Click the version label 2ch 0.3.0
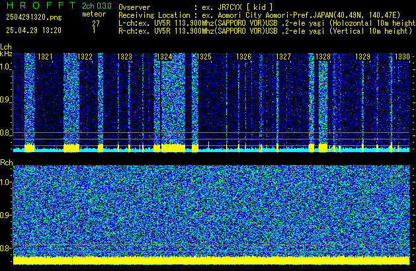Image resolution: width=416 pixels, height=271 pixels. (97, 6)
